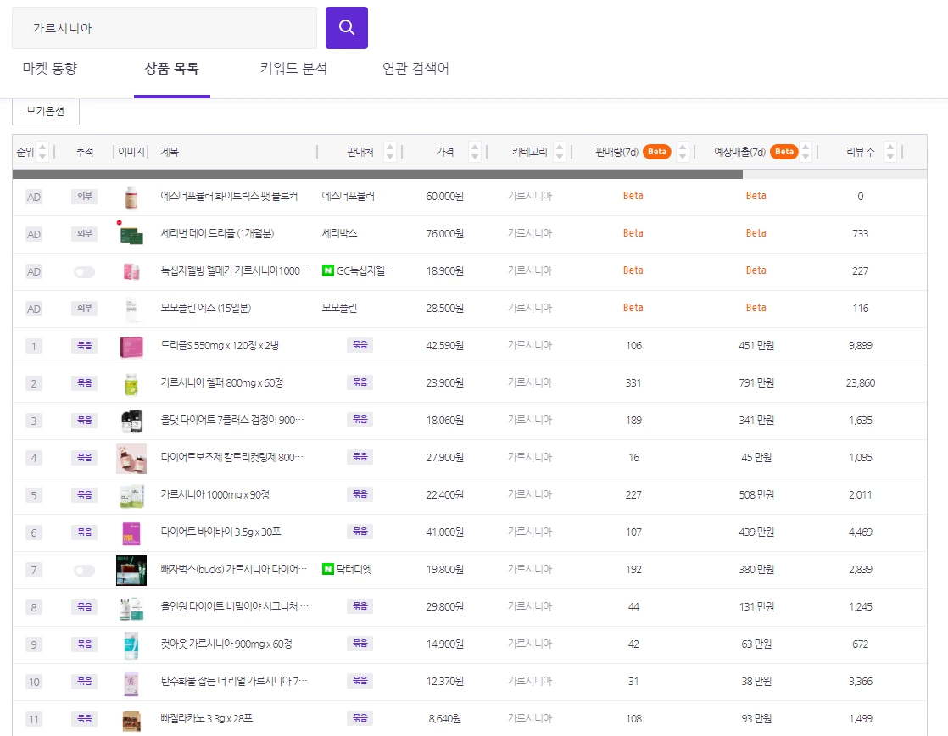The width and height of the screenshot is (948, 736).
Task: Click the ascending sort arrow on 가격 column
Action: tap(473, 147)
